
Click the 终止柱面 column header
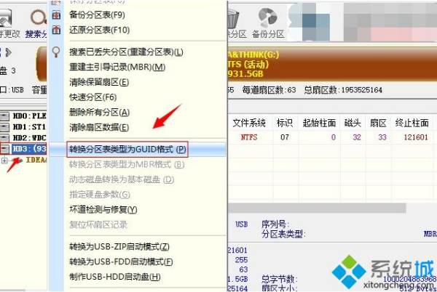tap(412, 123)
